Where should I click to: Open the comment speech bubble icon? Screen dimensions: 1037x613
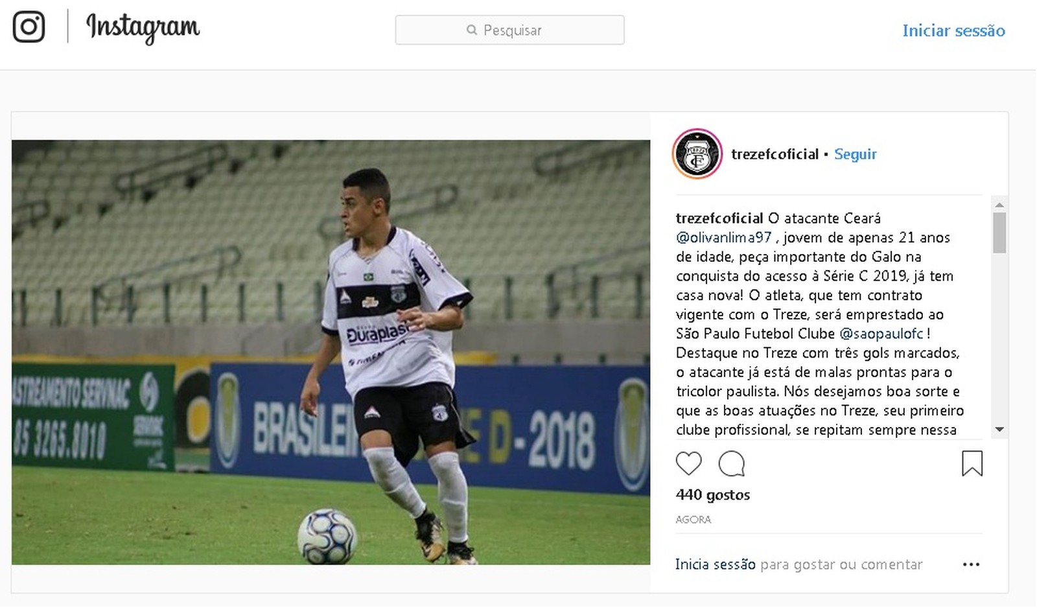tap(732, 463)
